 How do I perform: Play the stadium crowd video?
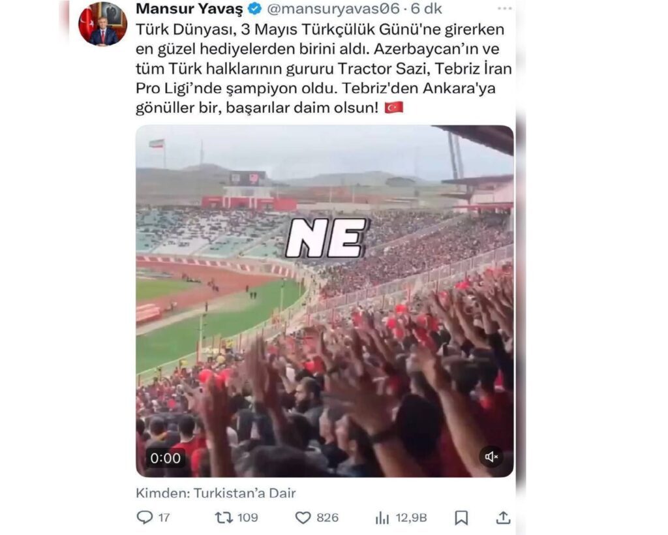[325, 301]
